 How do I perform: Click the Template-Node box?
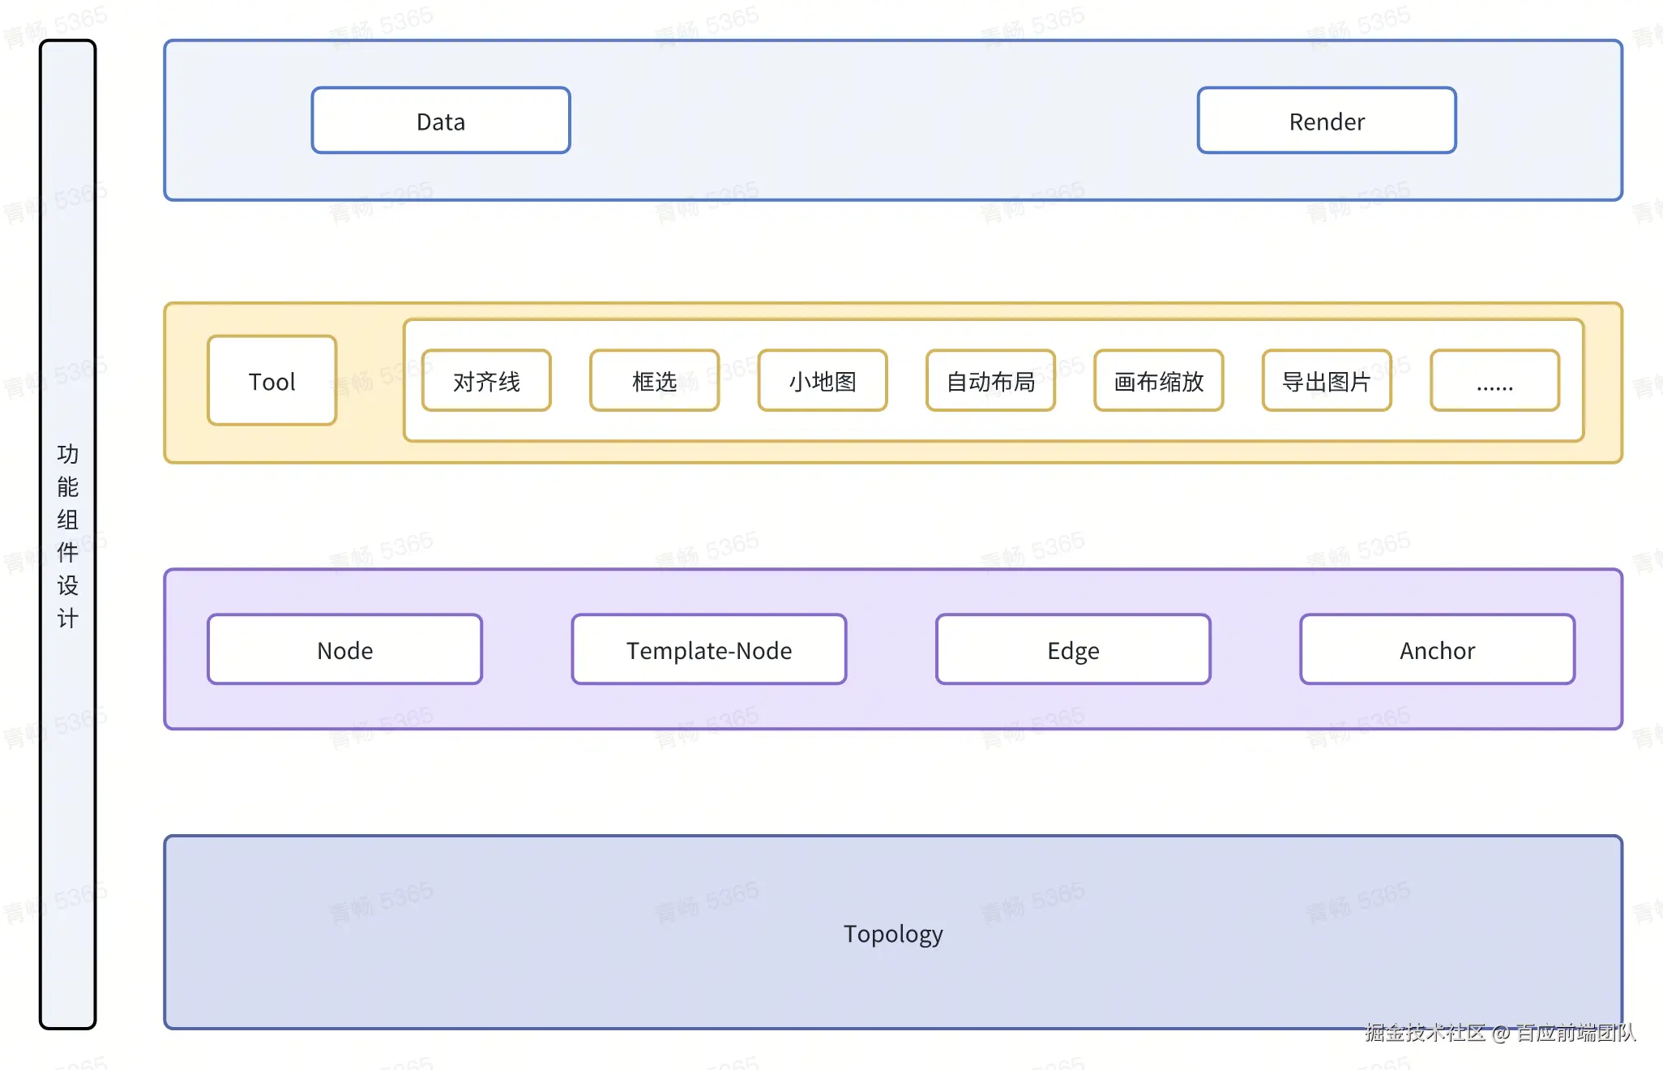[x=709, y=650]
